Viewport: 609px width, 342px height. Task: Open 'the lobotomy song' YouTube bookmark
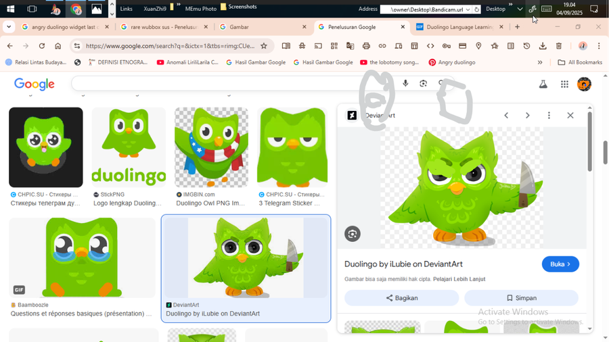[x=390, y=62]
